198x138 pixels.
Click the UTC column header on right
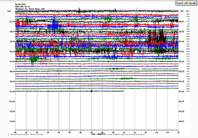182,11
